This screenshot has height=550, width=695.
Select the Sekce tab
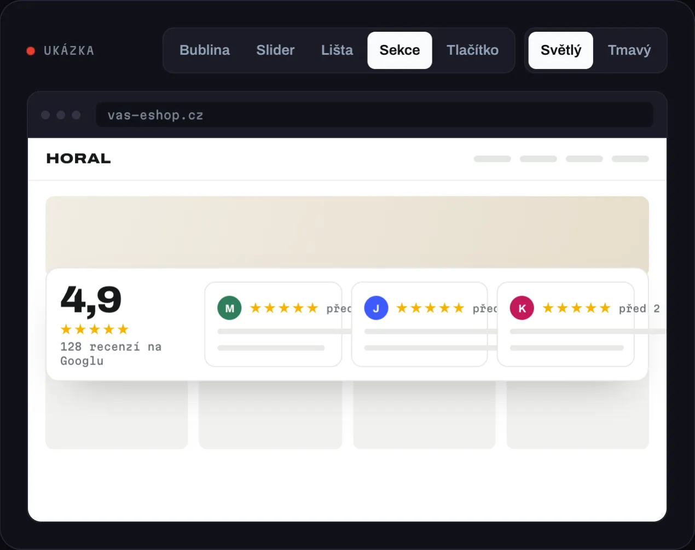coord(399,50)
